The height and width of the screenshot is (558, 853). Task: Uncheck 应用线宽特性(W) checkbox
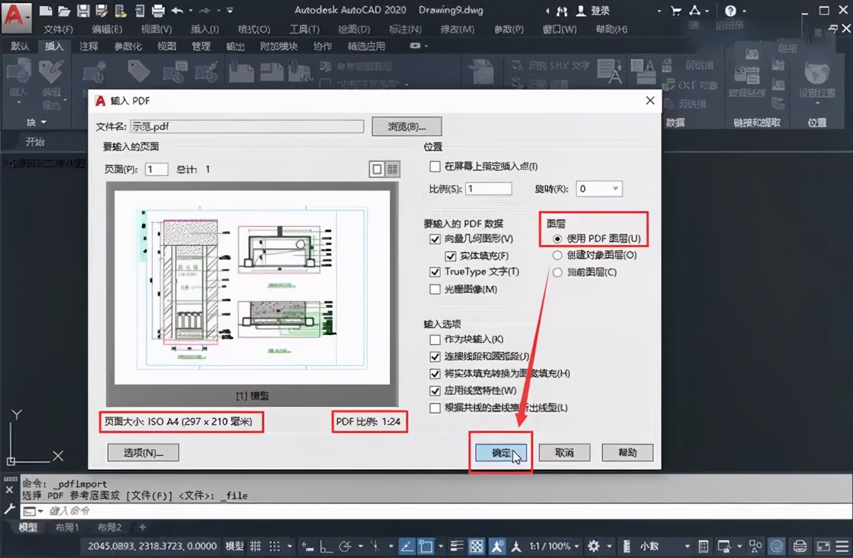(x=435, y=391)
